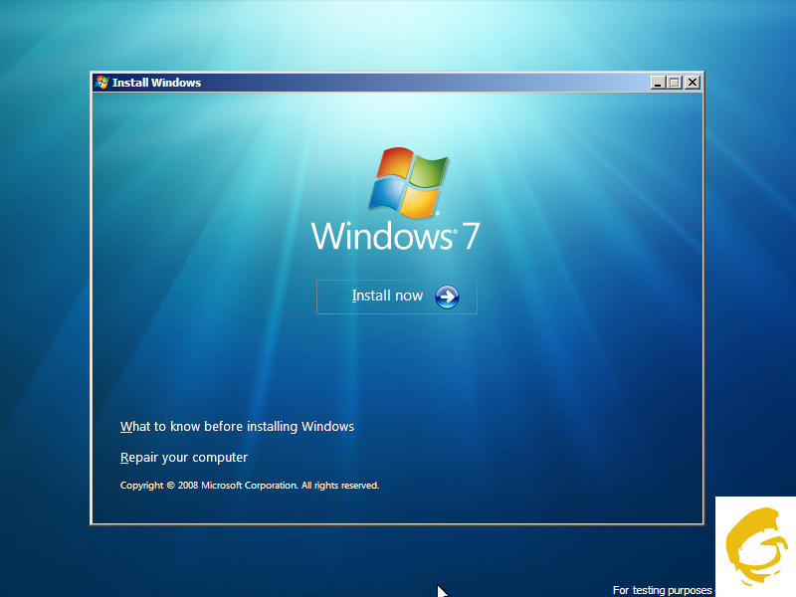Click the Install Windows title bar text
The image size is (796, 597).
click(156, 83)
